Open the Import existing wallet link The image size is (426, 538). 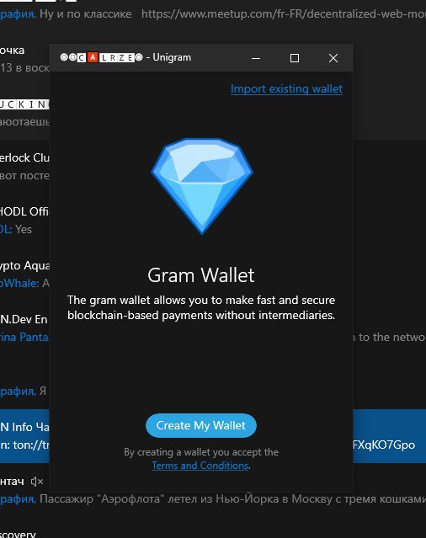[286, 89]
